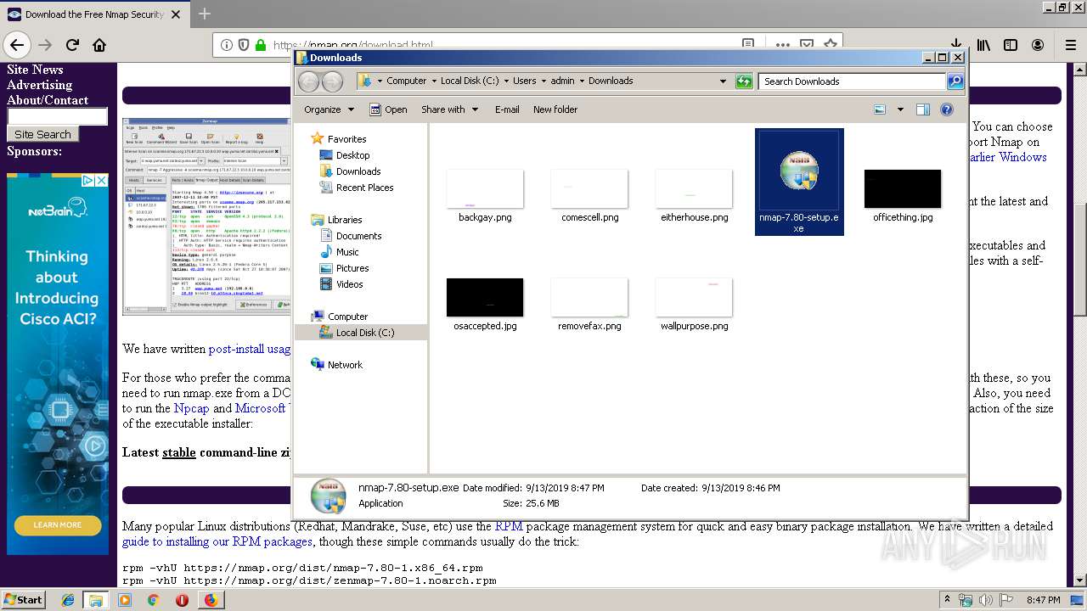Close the Nmap download tab
The height and width of the screenshot is (611, 1087).
[176, 14]
